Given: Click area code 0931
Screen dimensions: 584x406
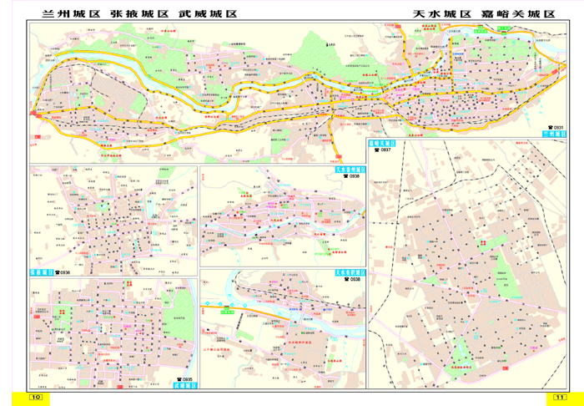Looking at the screenshot, I should [559, 128].
